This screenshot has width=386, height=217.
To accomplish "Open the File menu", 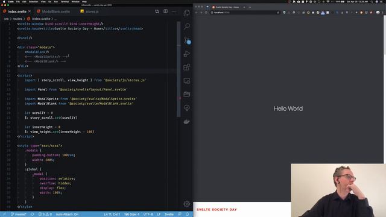I will (x=18, y=1).
